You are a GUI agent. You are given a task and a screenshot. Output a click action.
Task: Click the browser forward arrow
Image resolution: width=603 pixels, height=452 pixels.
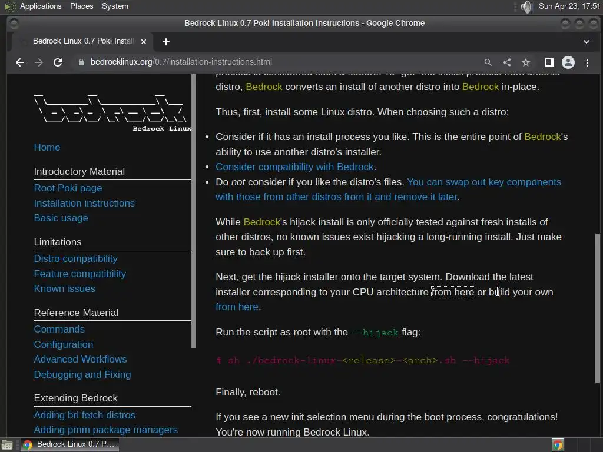39,62
